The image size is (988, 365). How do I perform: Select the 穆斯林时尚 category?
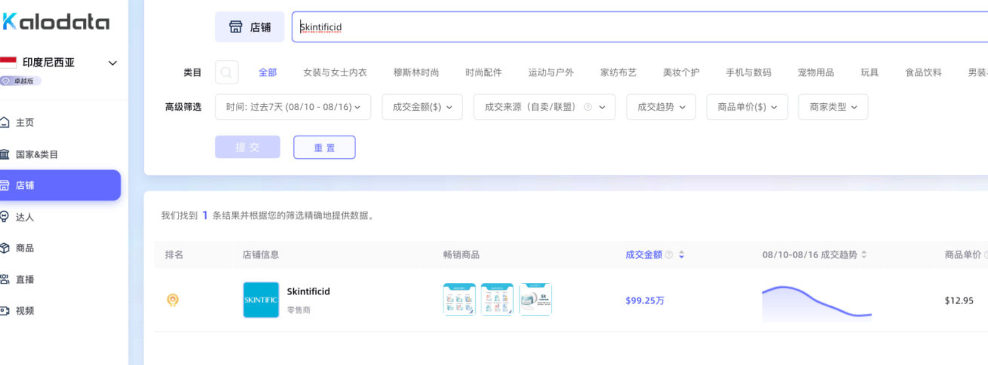pos(416,72)
